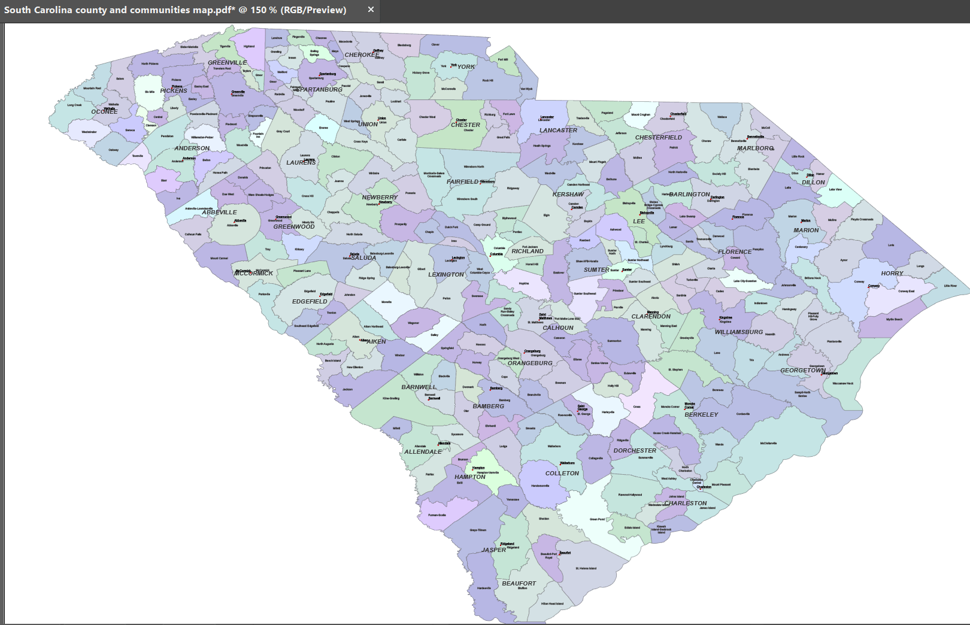
Task: Select the MARLBORO county label
Action: coord(756,148)
